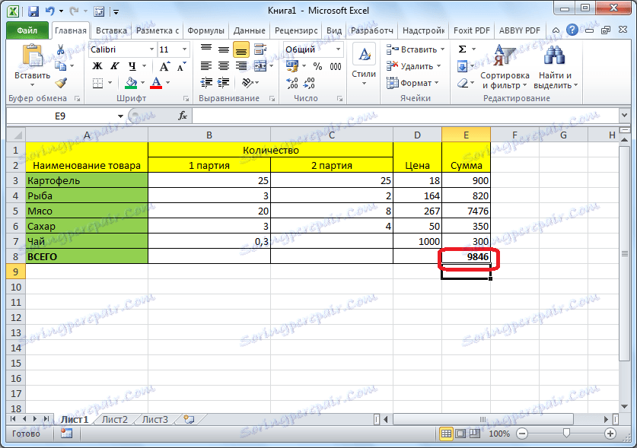
Task: Open the font size dropdown
Action: (174, 49)
